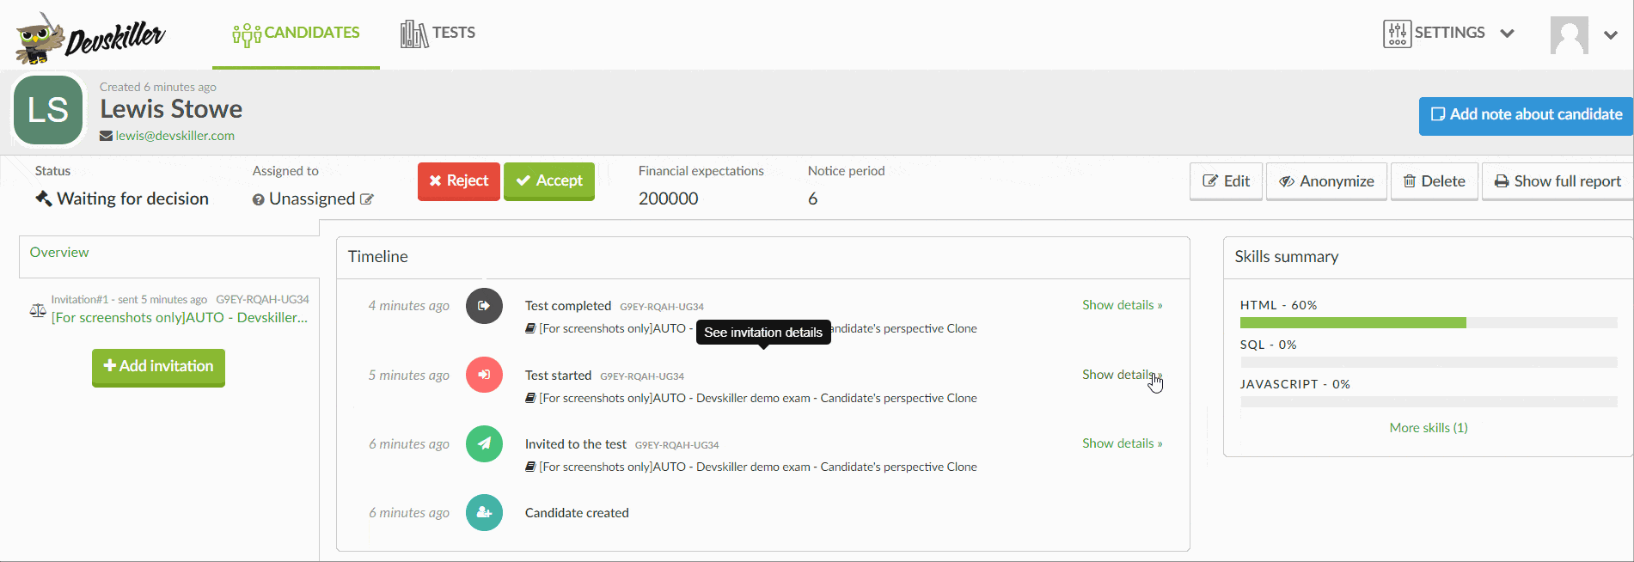Click the question mark icon by Unassigned
The height and width of the screenshot is (562, 1634).
(x=258, y=199)
